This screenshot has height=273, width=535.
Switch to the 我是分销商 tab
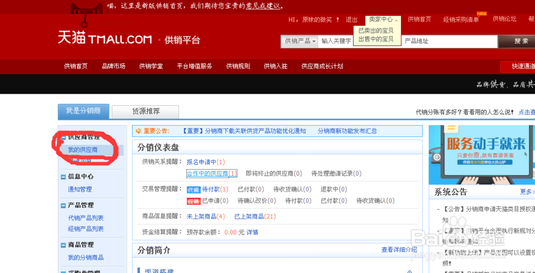click(x=83, y=111)
